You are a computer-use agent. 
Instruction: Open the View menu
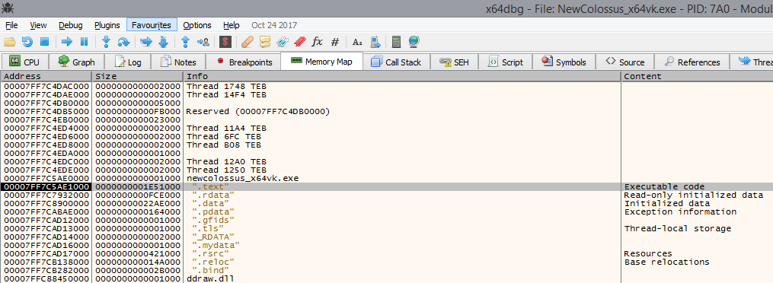tap(38, 25)
